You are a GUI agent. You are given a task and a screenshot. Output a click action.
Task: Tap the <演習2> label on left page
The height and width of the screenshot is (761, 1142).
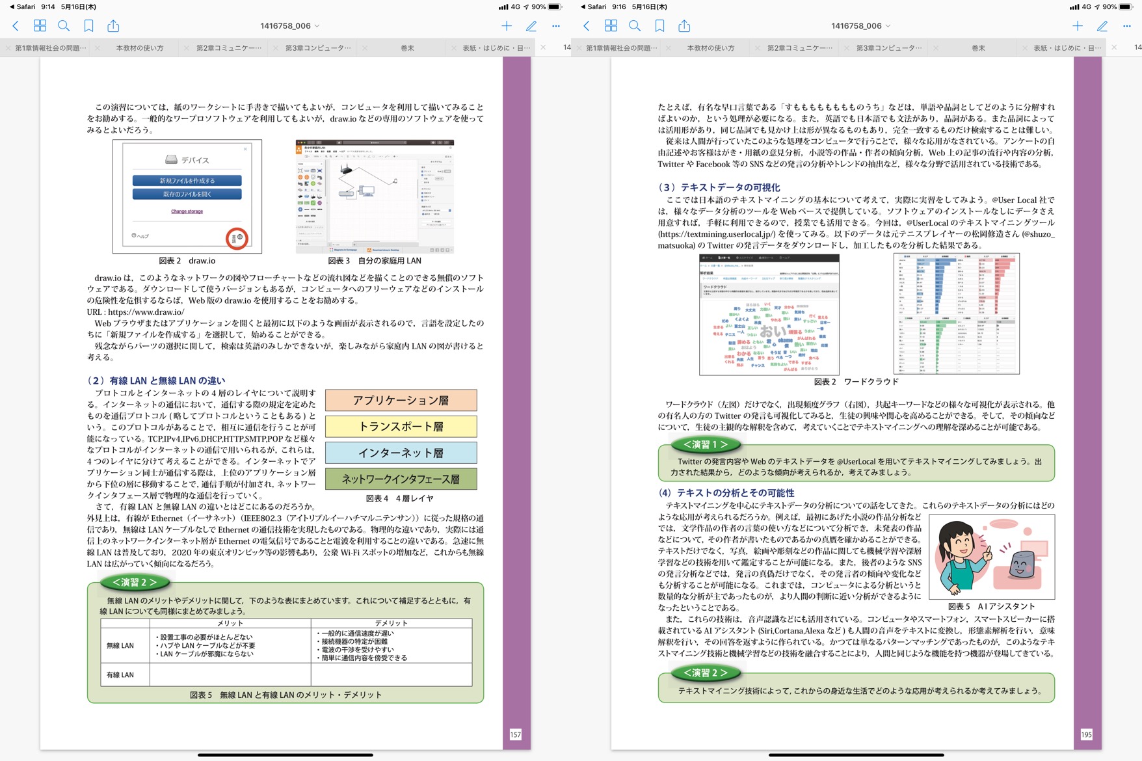(x=135, y=582)
